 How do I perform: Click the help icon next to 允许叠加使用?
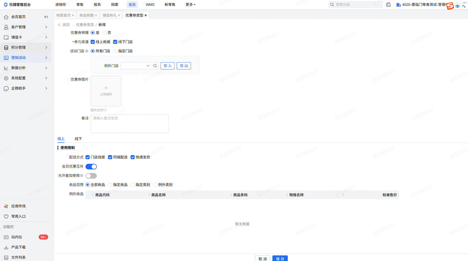[x=82, y=176]
